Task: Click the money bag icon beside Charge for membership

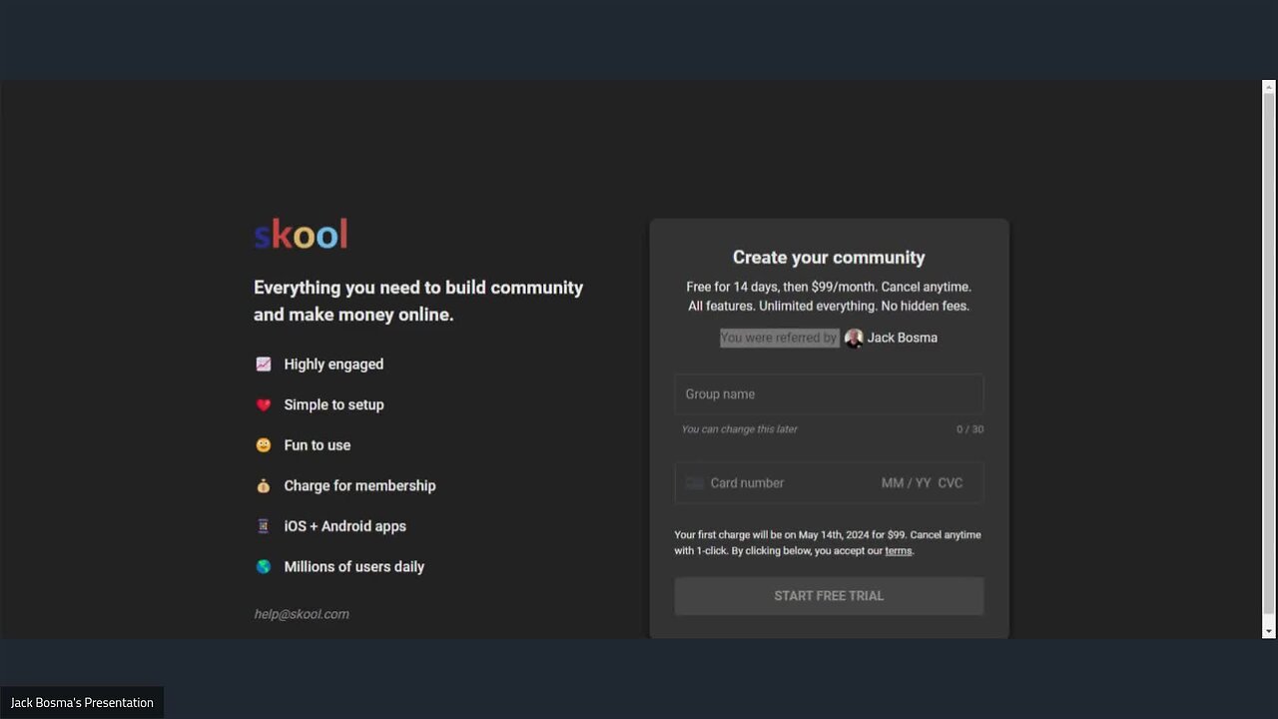Action: pyautogui.click(x=264, y=485)
